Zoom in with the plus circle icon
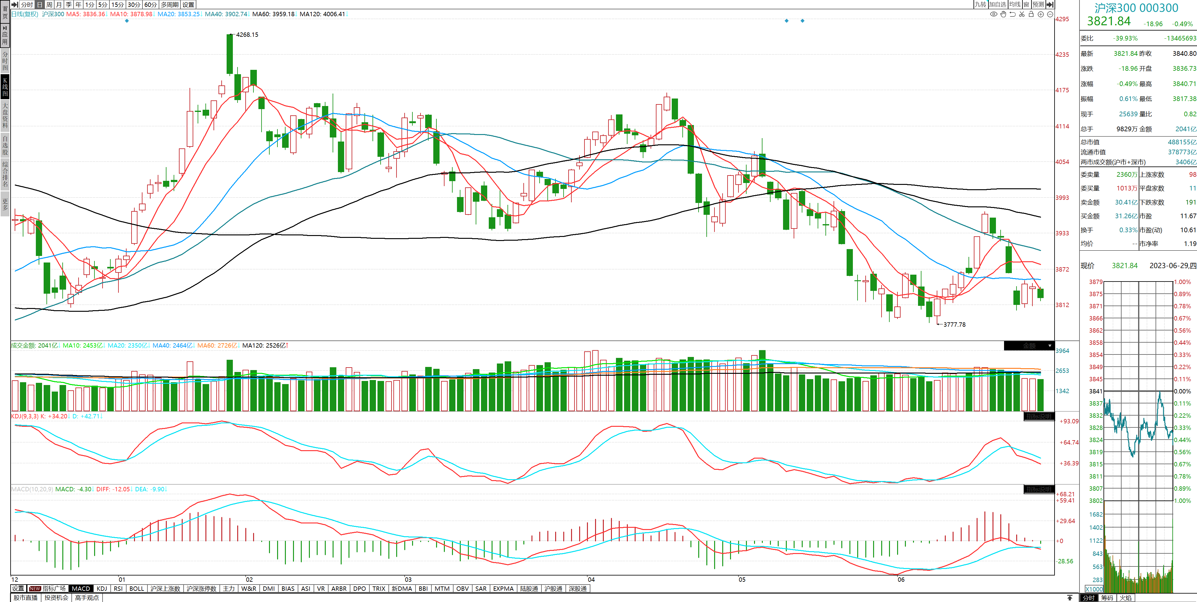The height and width of the screenshot is (602, 1197). pos(1041,14)
